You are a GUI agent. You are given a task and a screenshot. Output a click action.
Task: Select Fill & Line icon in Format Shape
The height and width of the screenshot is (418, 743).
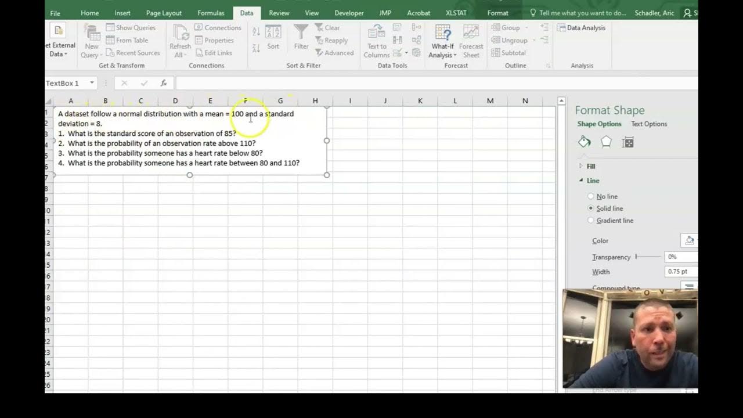(585, 142)
